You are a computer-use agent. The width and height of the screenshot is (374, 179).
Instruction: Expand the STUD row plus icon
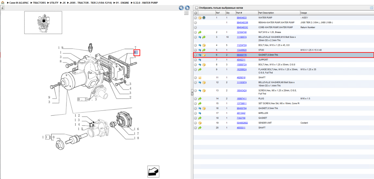[x=195, y=50]
